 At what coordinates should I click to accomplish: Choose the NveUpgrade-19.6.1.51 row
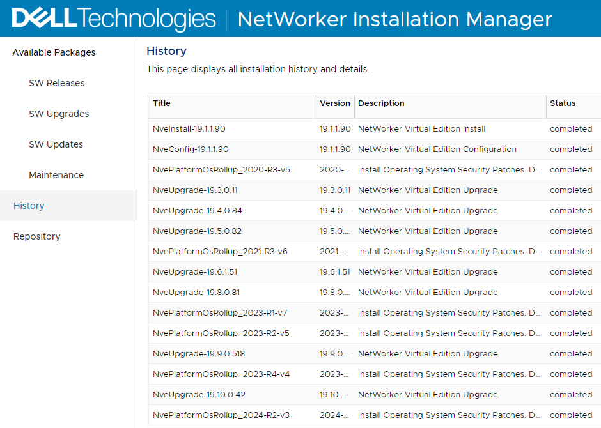click(x=195, y=272)
